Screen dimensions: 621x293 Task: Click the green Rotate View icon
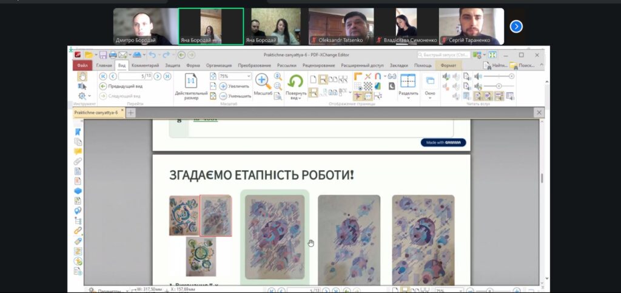(295, 81)
